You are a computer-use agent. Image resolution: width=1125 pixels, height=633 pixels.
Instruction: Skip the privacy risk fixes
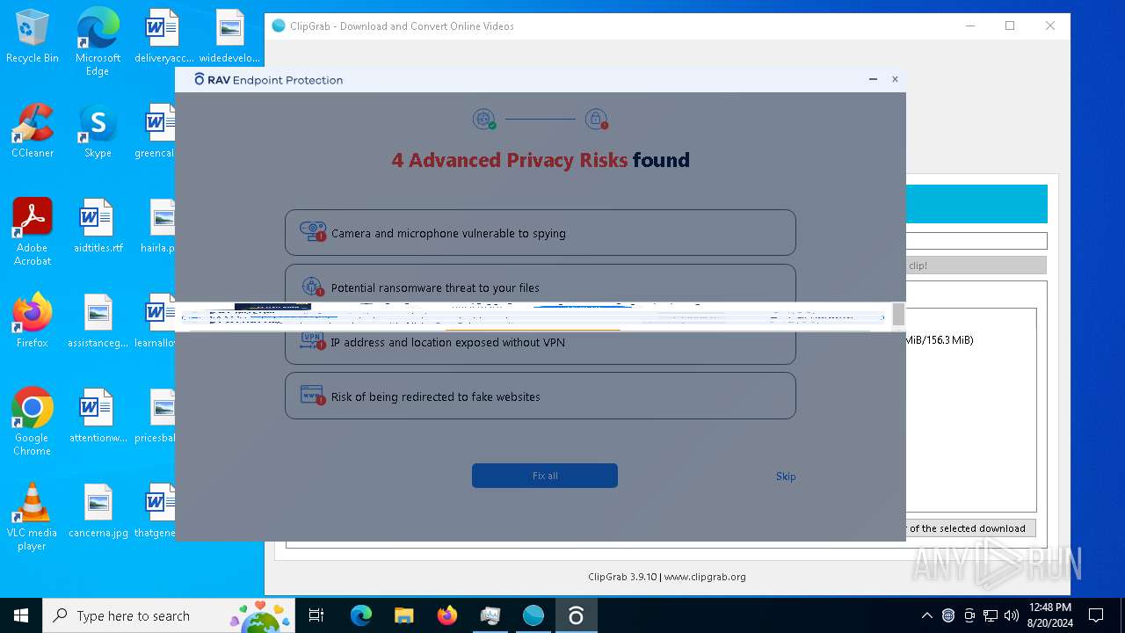pyautogui.click(x=786, y=477)
